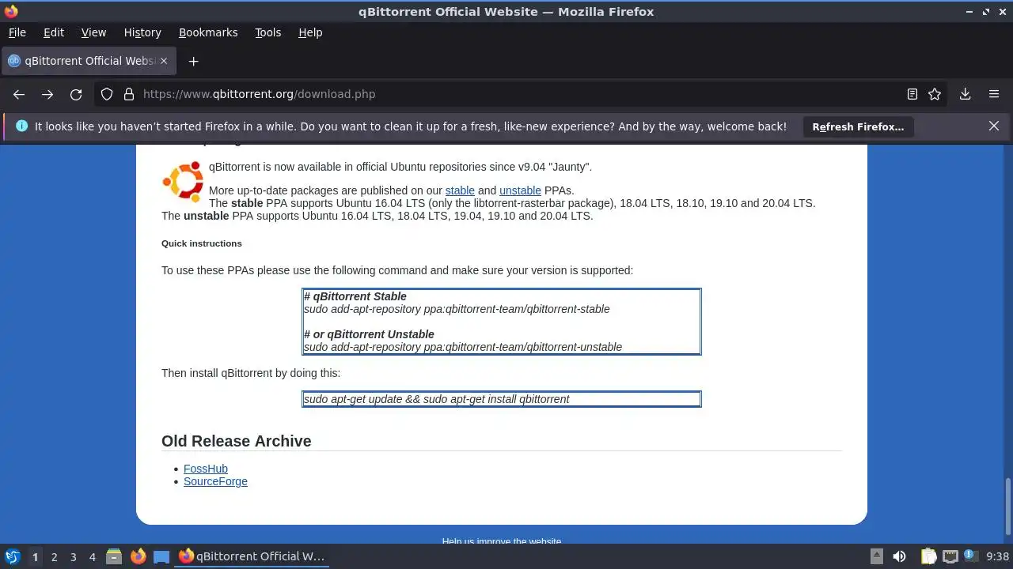Open the taskbar application start menu
1013x569 pixels.
click(x=12, y=556)
